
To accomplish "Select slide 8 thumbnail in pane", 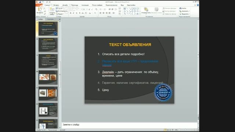I will point(48,45).
